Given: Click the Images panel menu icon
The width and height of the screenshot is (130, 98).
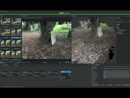Looking at the screenshot, I should 21,16.
